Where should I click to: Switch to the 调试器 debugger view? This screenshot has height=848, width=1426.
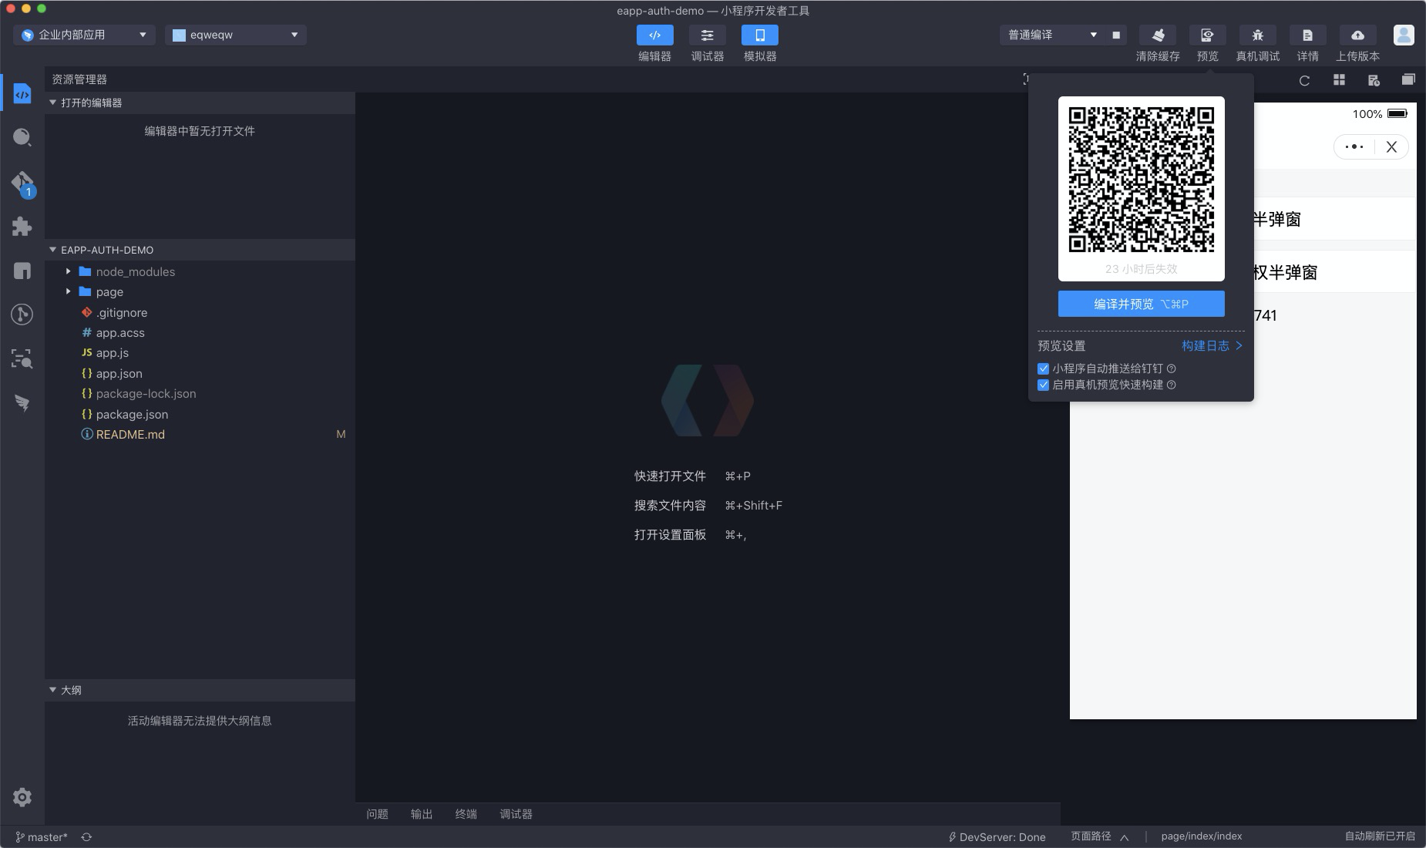click(708, 35)
